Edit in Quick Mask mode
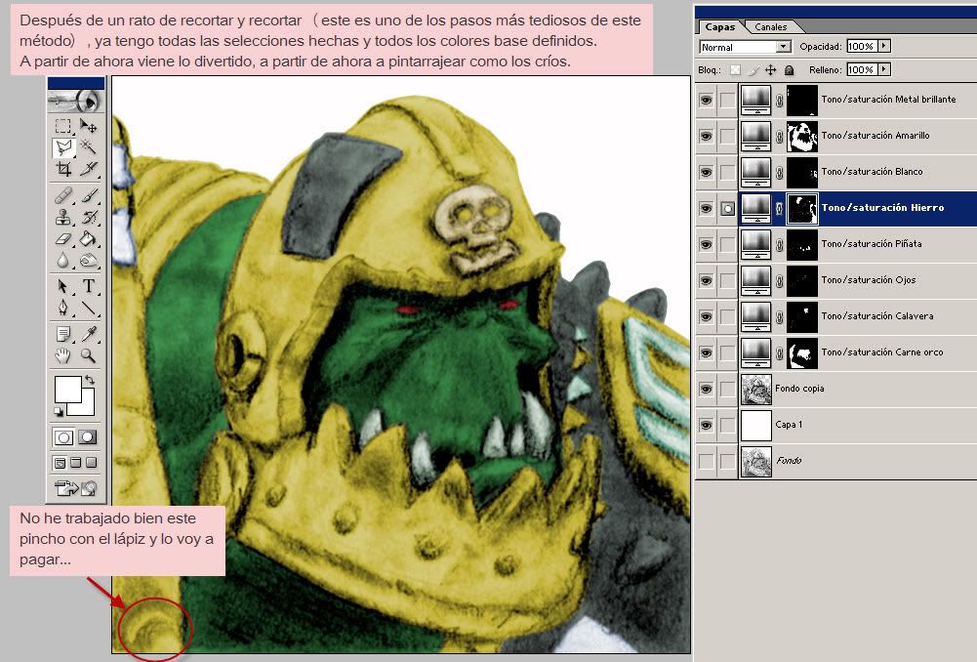 point(88,437)
